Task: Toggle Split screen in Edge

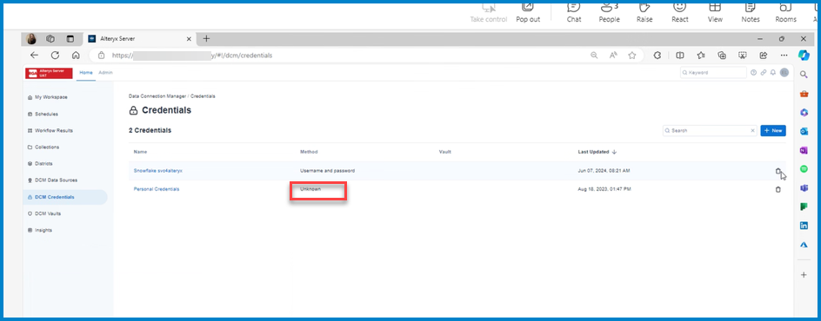Action: pyautogui.click(x=680, y=56)
